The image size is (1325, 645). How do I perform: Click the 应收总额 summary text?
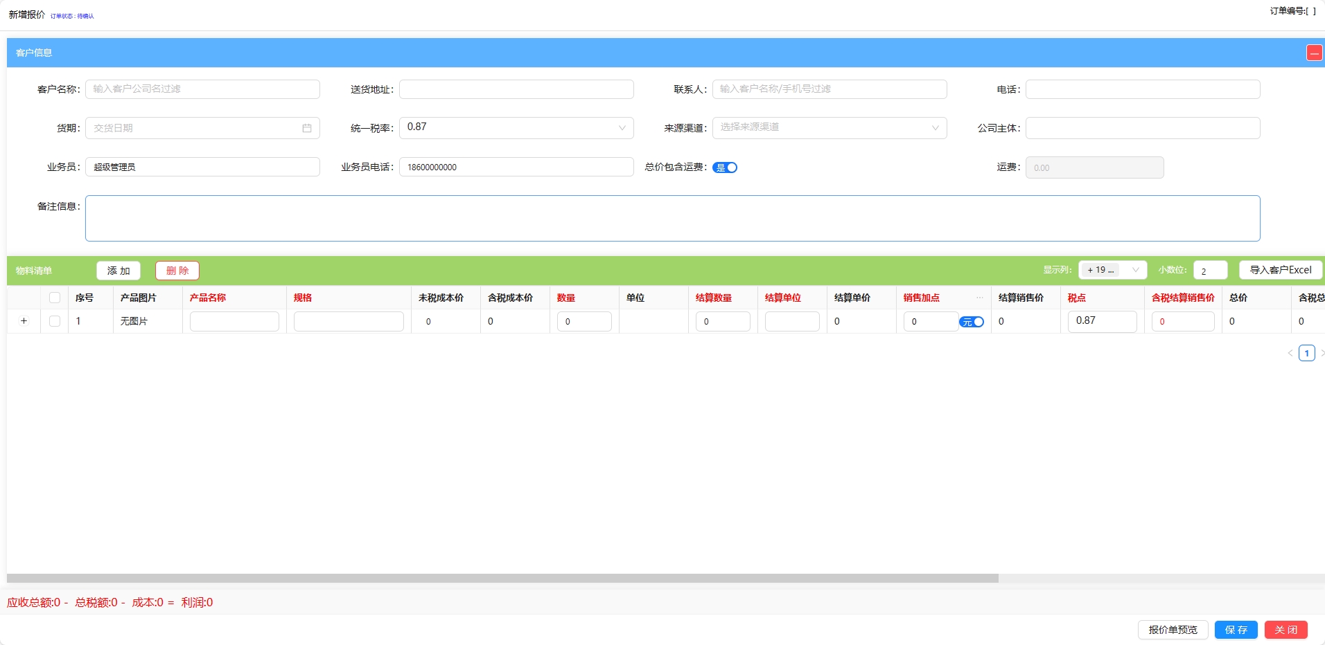(x=33, y=603)
